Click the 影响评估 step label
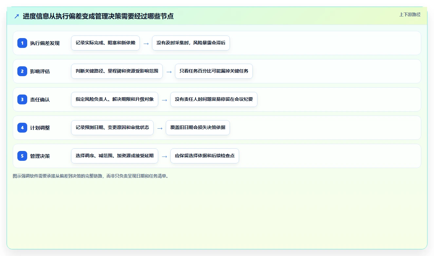The height and width of the screenshot is (256, 434). (40, 71)
